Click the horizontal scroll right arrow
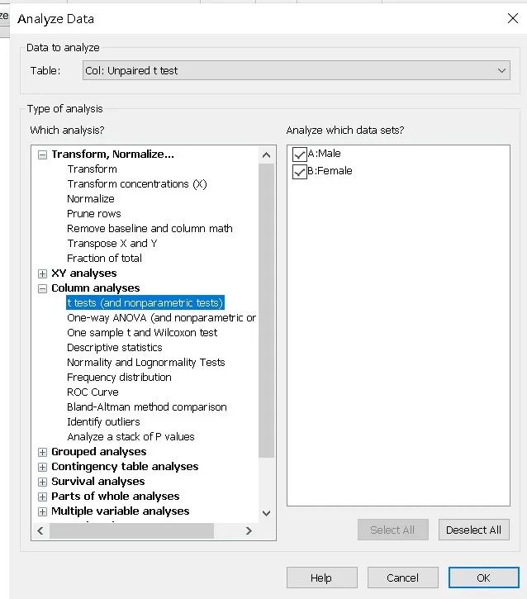This screenshot has height=599, width=527. (249, 530)
